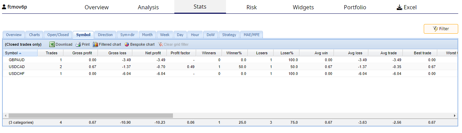Click the Print text label
The width and height of the screenshot is (462, 133).
pos(86,44)
